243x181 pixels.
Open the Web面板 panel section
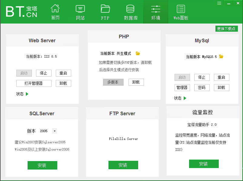coord(181,12)
